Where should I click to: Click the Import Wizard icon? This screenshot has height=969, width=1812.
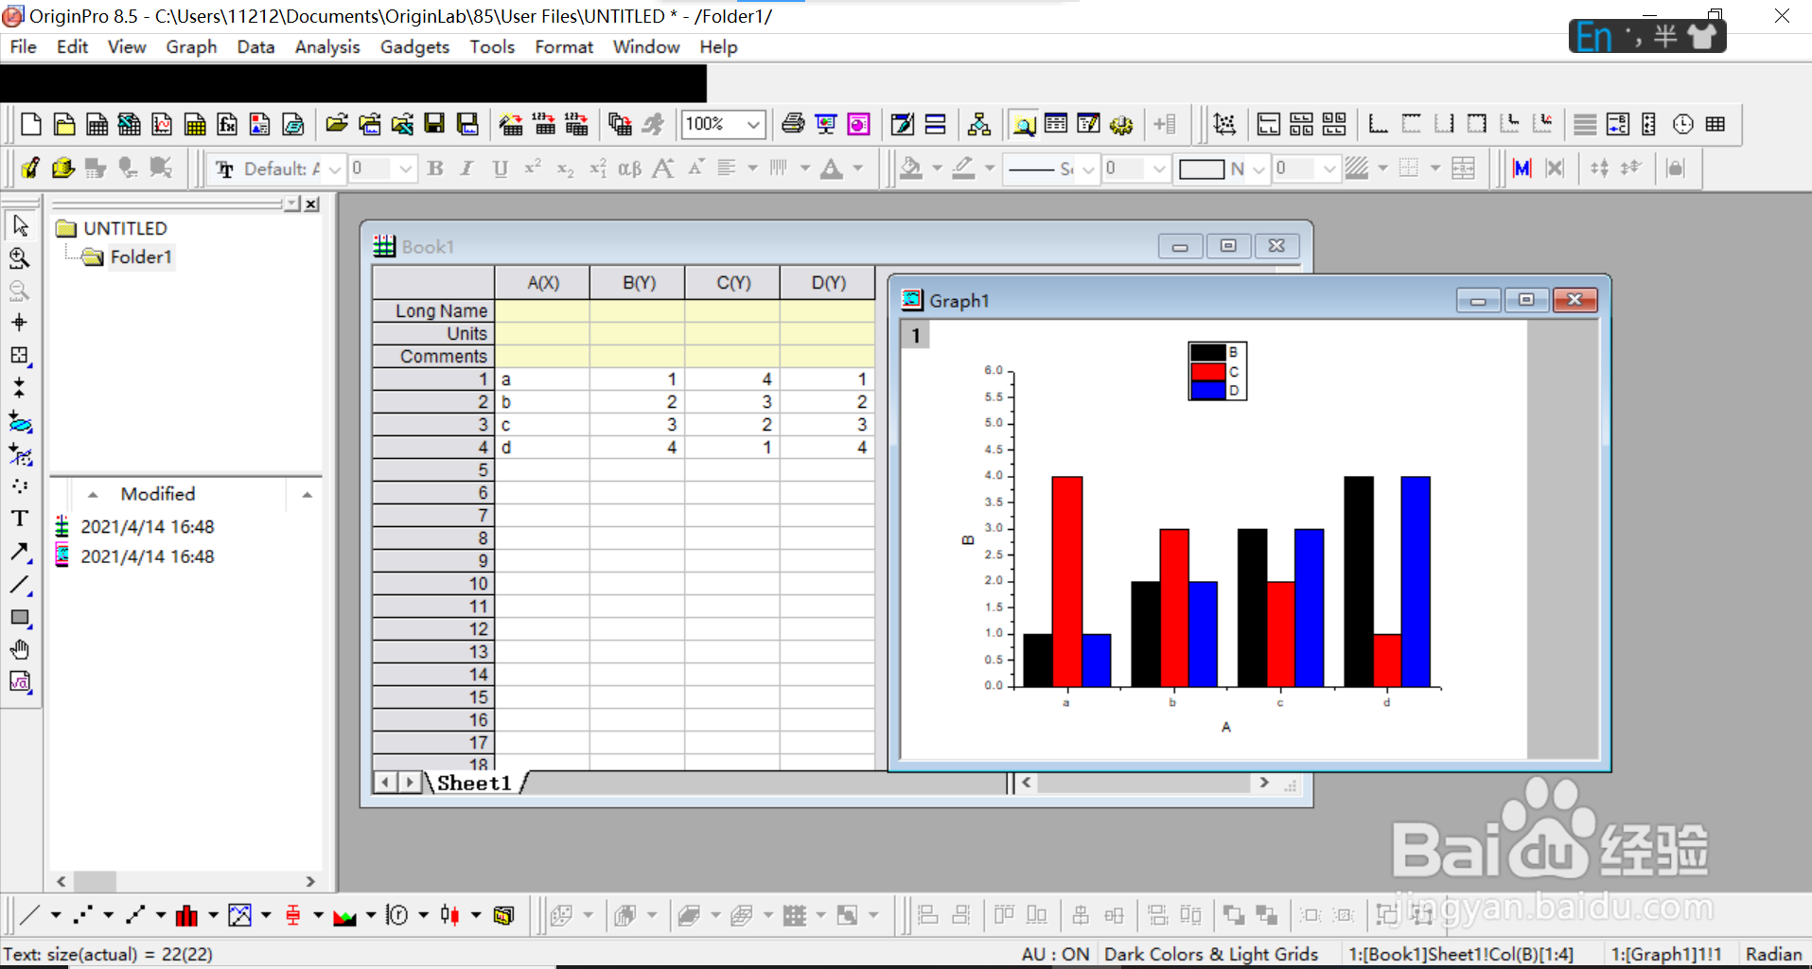pyautogui.click(x=511, y=124)
